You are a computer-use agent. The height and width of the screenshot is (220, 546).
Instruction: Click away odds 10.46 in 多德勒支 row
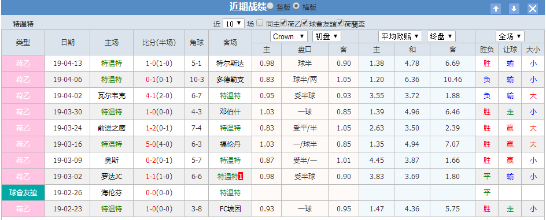pyautogui.click(x=453, y=80)
